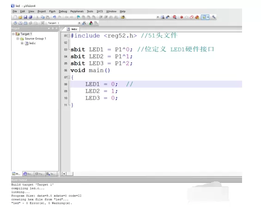This screenshot has width=261, height=210.
Task: Switch to the Functions tab in the bottom panel
Action: (x=39, y=174)
